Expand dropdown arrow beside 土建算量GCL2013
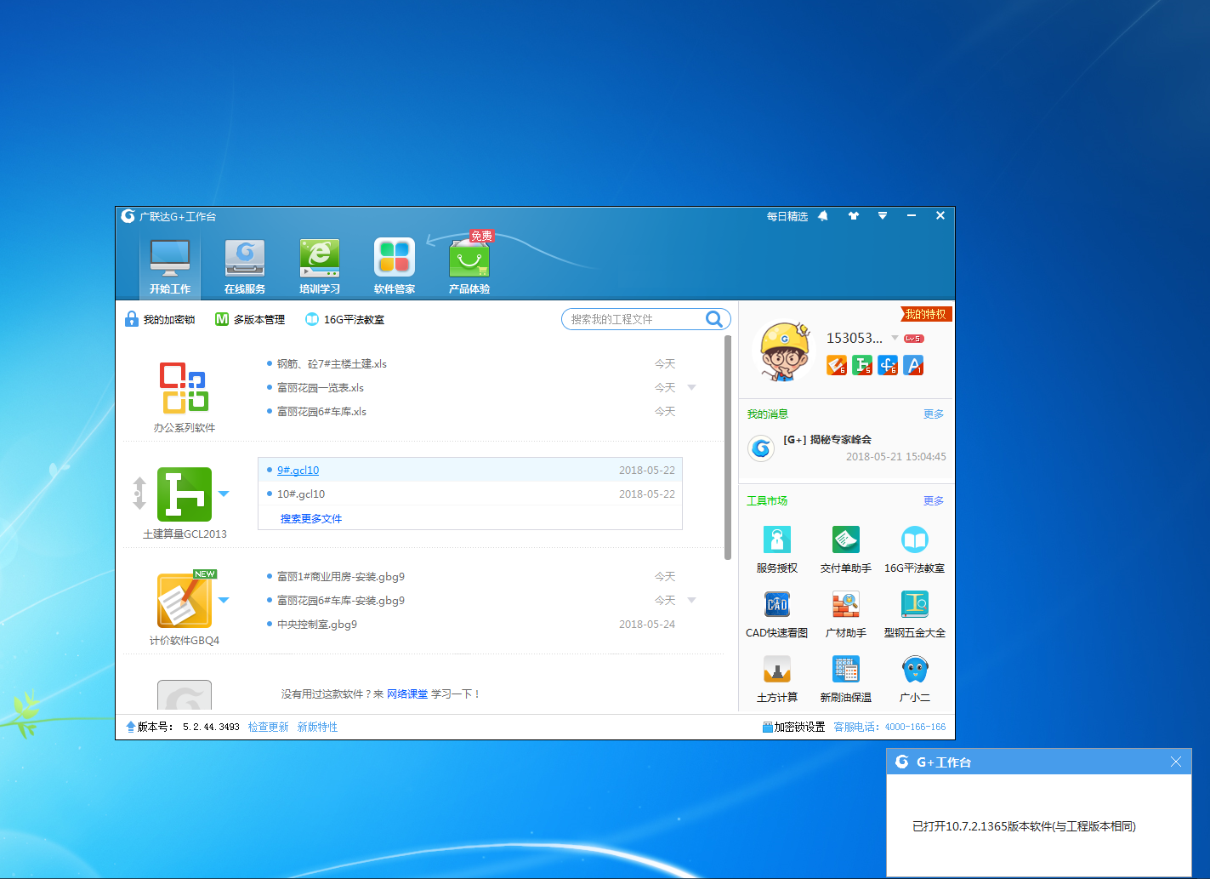The image size is (1210, 879). coord(224,494)
